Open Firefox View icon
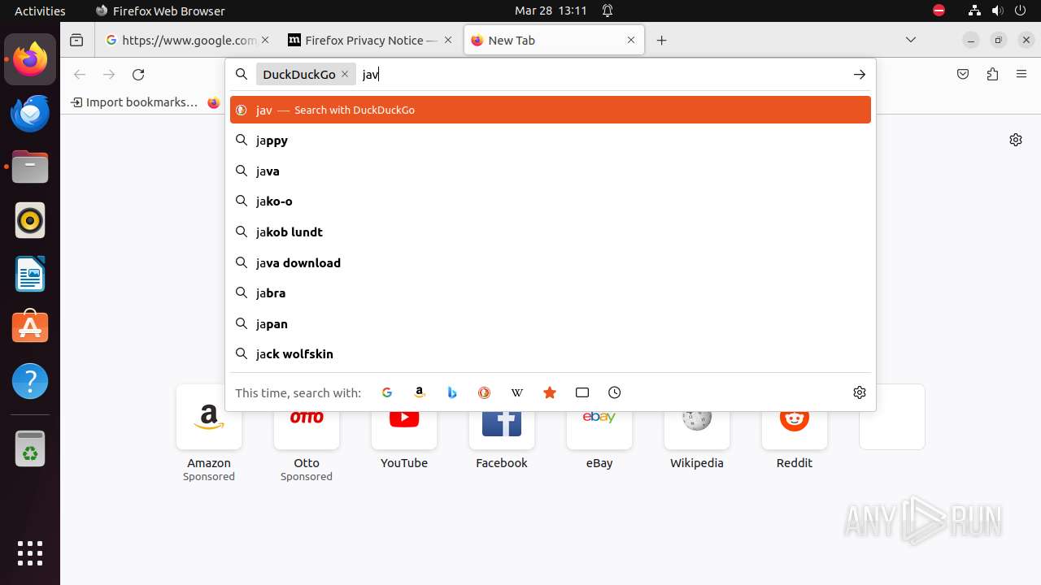Screen dimensions: 1041x585 pyautogui.click(x=76, y=40)
